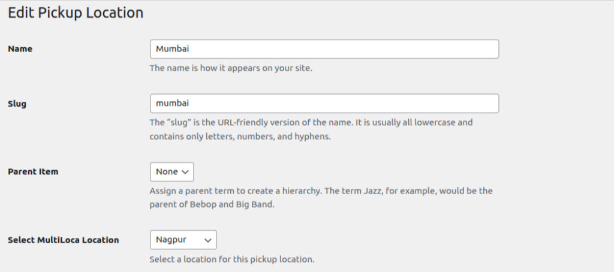Click the Slug text input field
Image resolution: width=614 pixels, height=272 pixels.
[324, 104]
